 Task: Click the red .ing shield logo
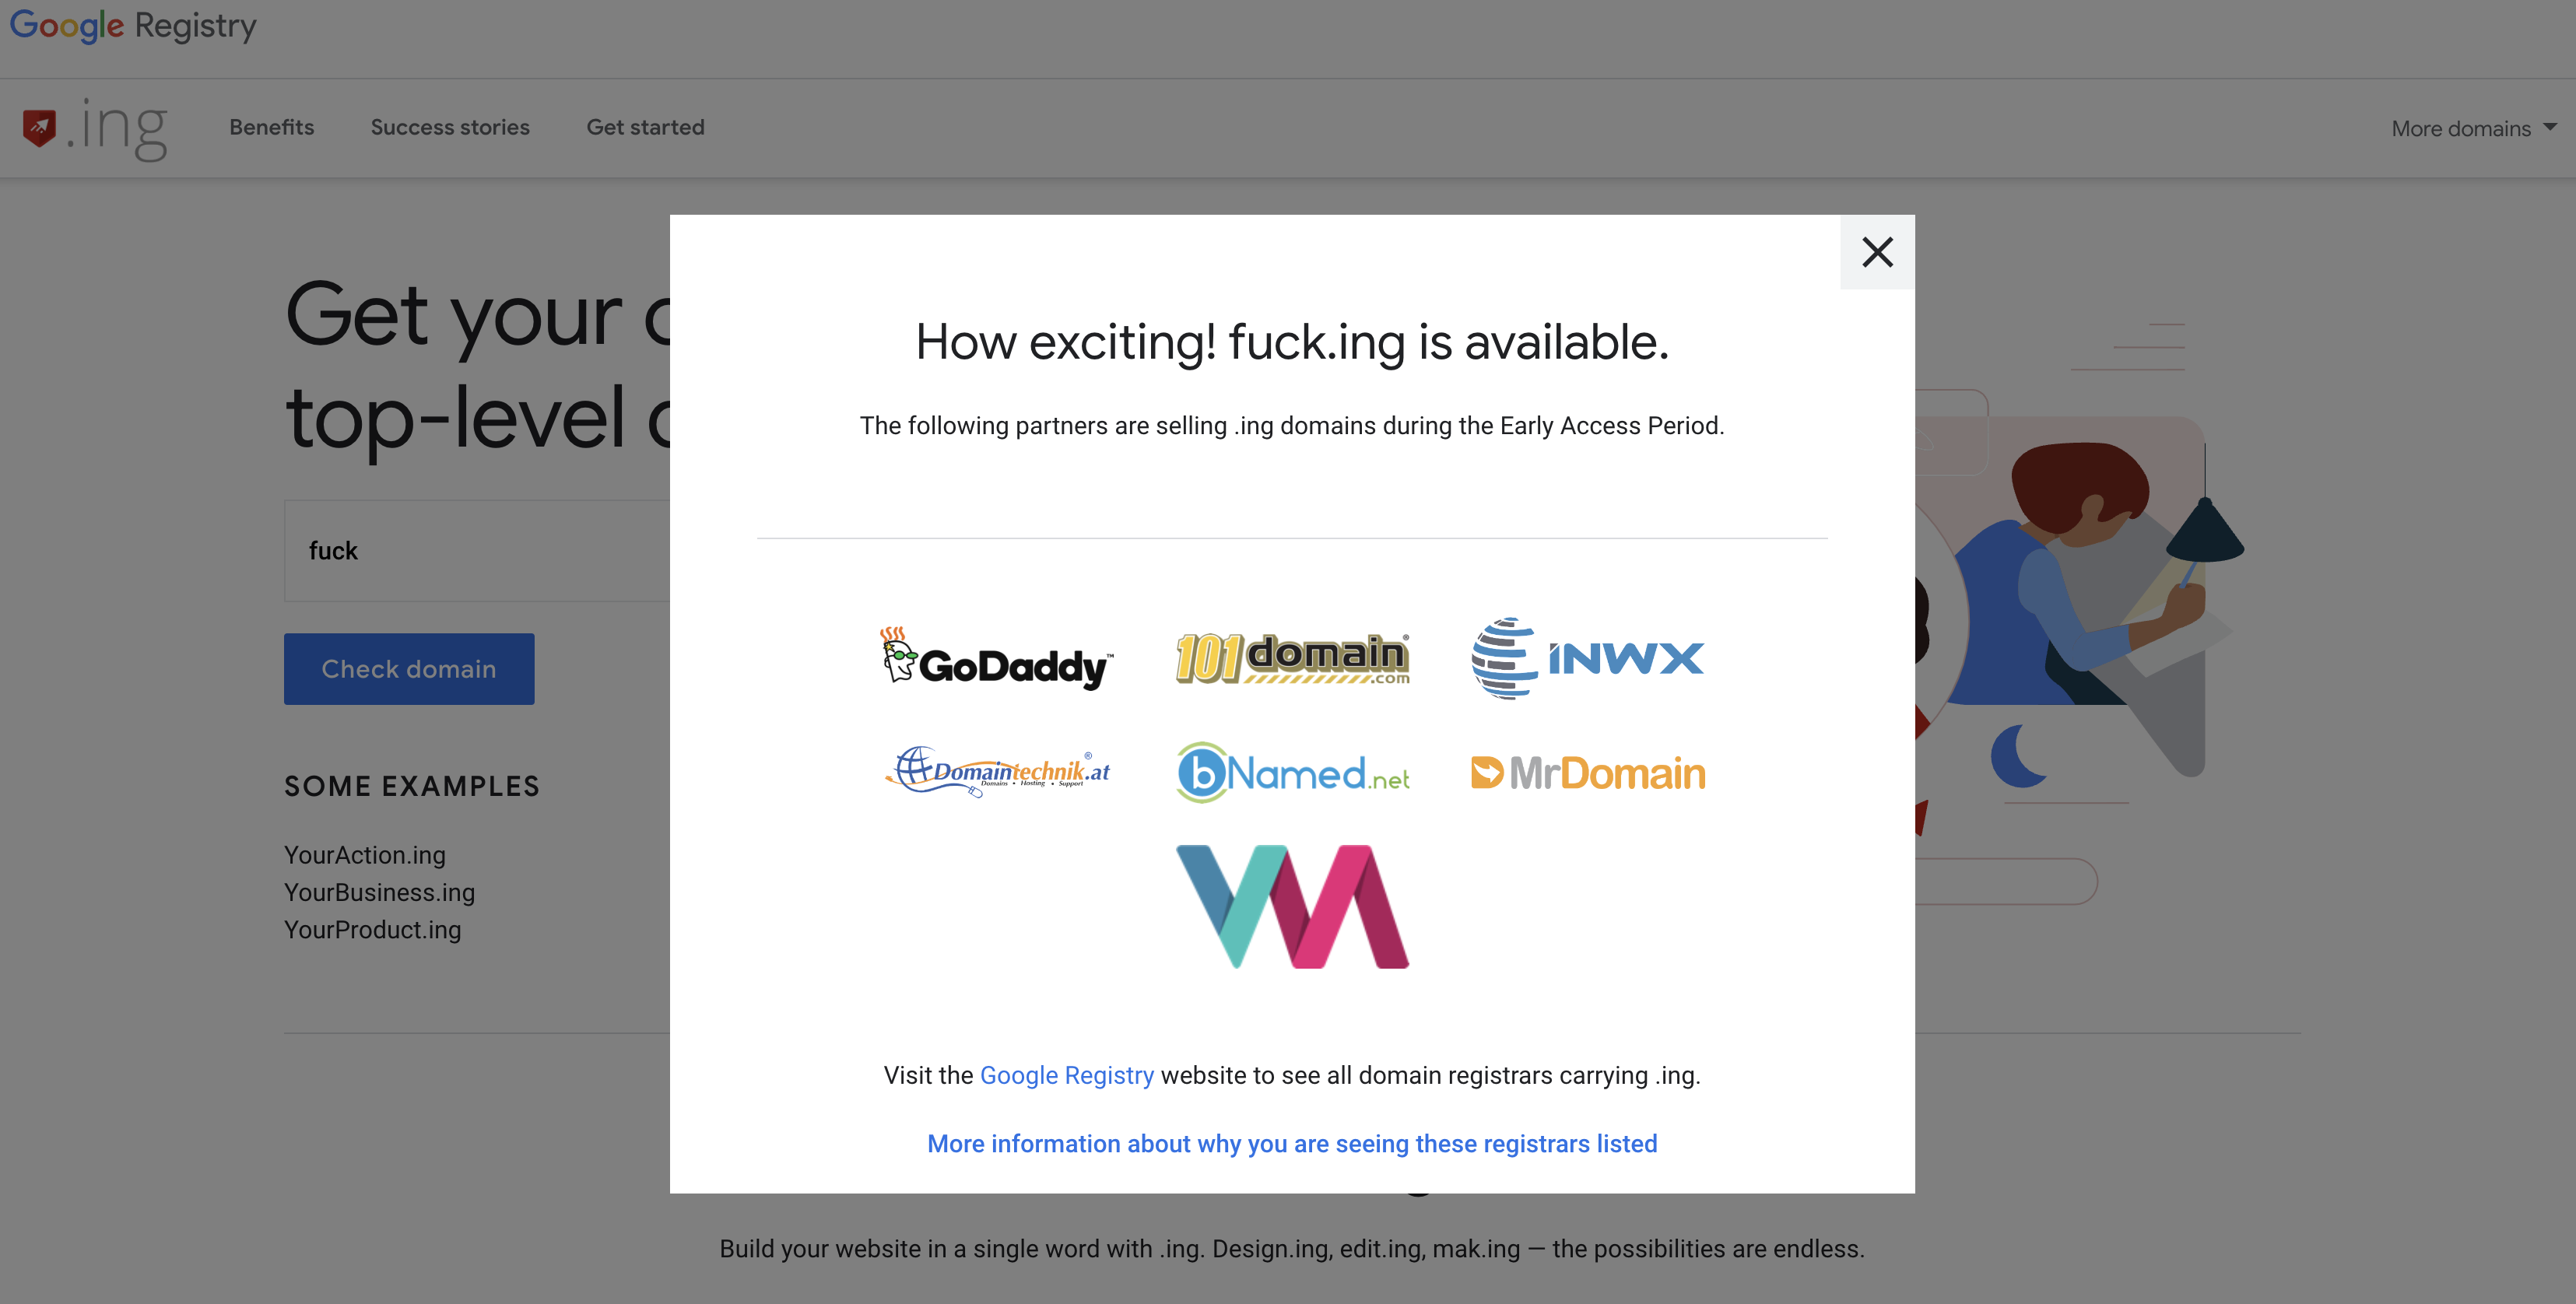tap(40, 127)
